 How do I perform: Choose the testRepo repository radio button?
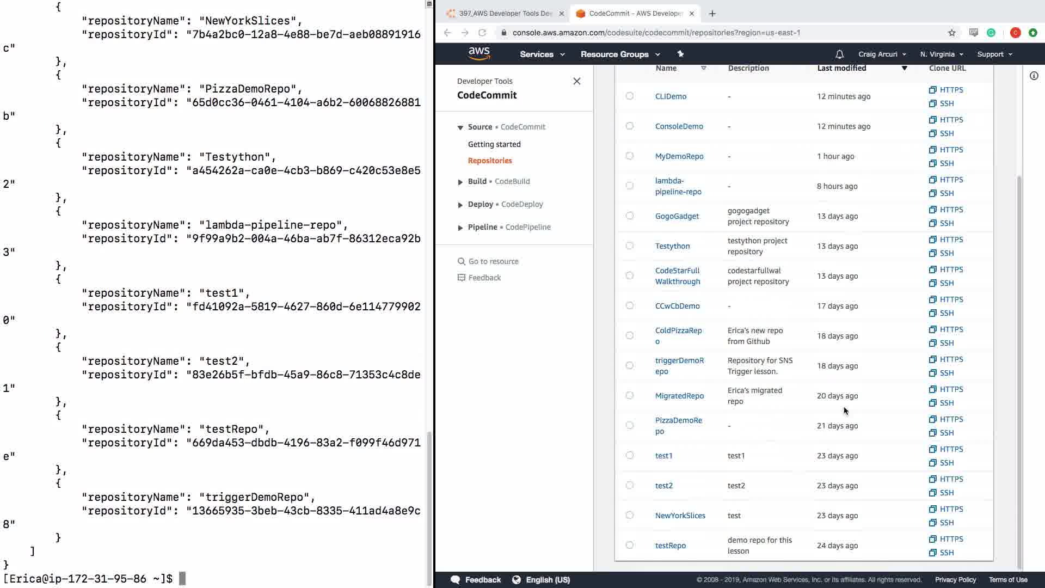point(630,545)
